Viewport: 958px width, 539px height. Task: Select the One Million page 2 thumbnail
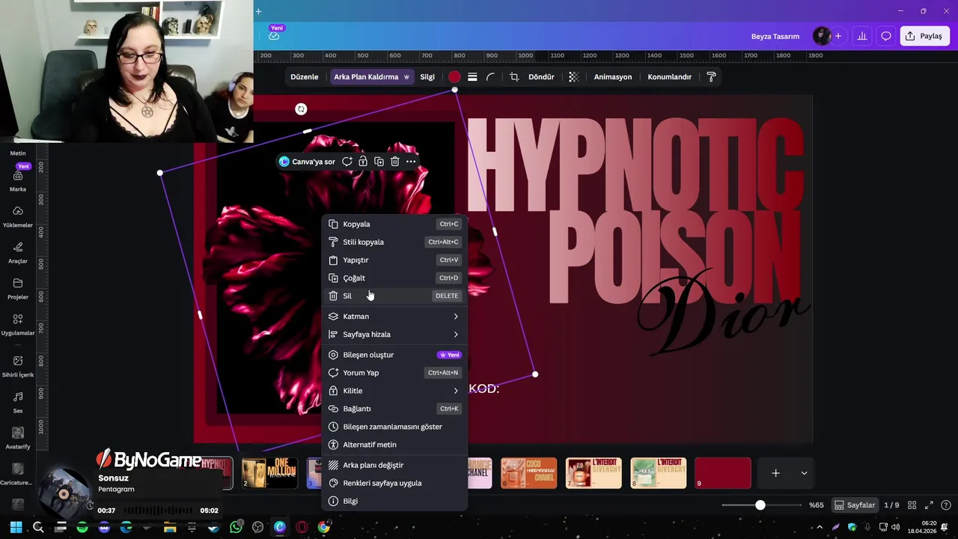point(270,473)
